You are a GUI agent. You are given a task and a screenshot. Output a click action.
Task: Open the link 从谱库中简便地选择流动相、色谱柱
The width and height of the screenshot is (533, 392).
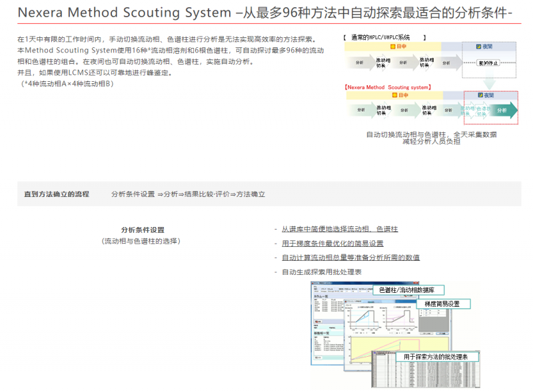pyautogui.click(x=340, y=230)
